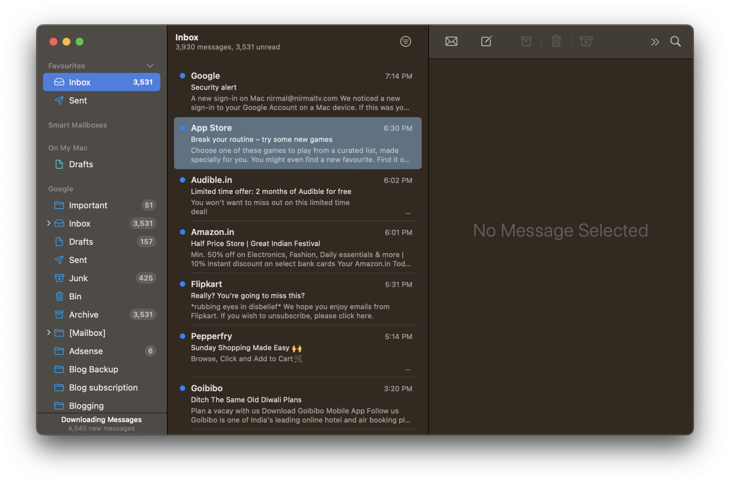Toggle the message filter icon
Viewport: 730px width, 483px height.
[x=405, y=42]
